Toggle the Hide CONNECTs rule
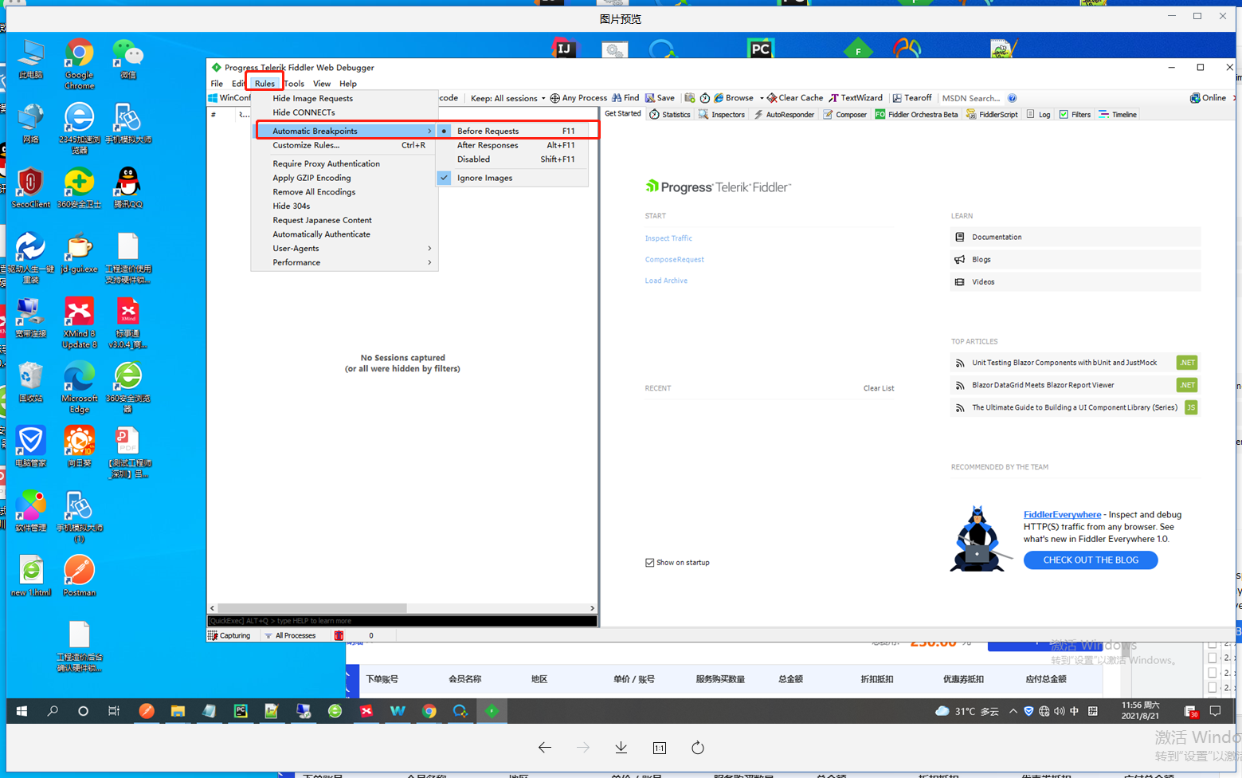 tap(344, 112)
